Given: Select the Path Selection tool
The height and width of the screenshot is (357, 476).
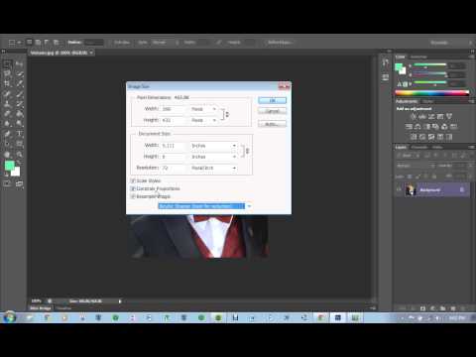Looking at the screenshot, I should pos(7,144).
